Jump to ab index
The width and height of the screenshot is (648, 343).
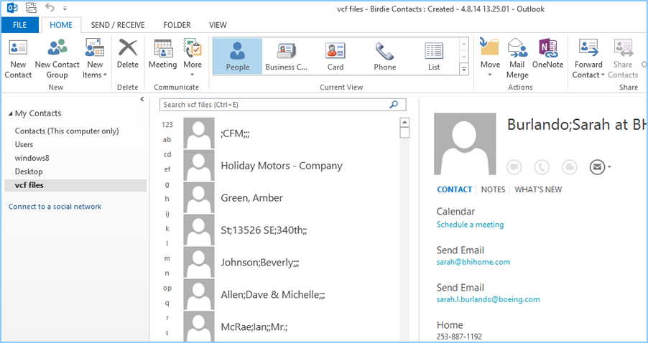[x=167, y=139]
